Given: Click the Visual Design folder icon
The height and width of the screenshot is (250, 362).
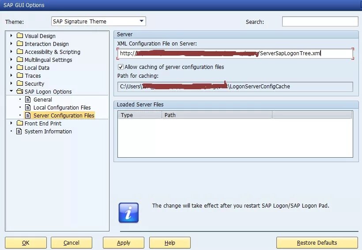Looking at the screenshot, I should click(20, 36).
